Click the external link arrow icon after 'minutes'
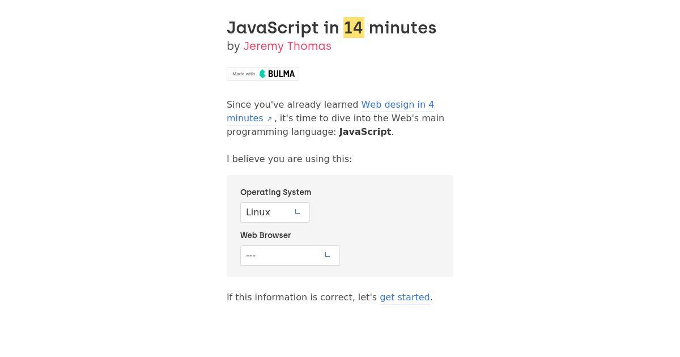This screenshot has height=357, width=680. point(269,119)
